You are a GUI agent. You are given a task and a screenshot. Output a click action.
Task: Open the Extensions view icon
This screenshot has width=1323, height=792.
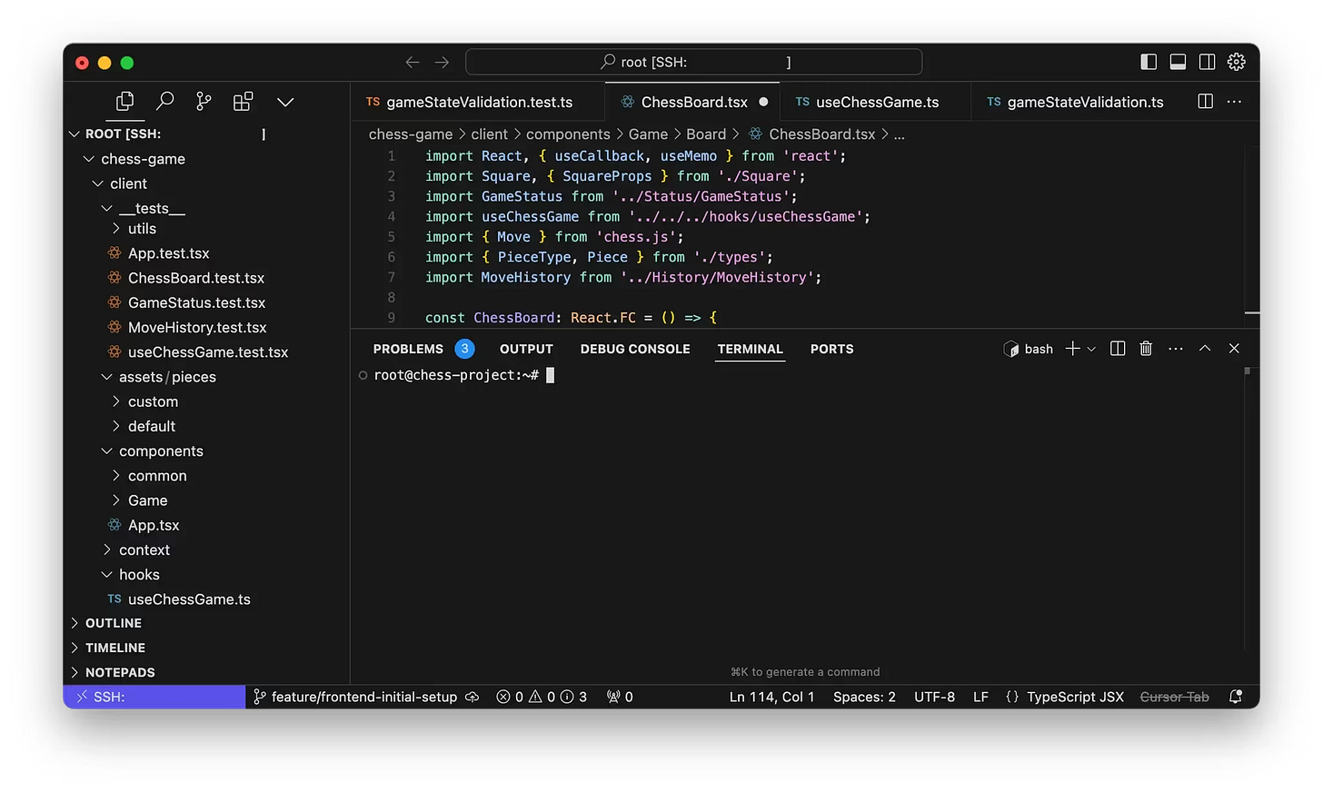coord(243,101)
